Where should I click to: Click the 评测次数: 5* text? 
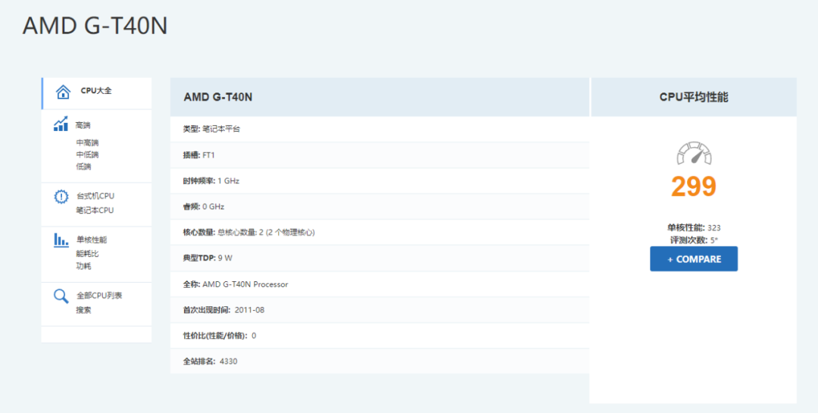694,240
